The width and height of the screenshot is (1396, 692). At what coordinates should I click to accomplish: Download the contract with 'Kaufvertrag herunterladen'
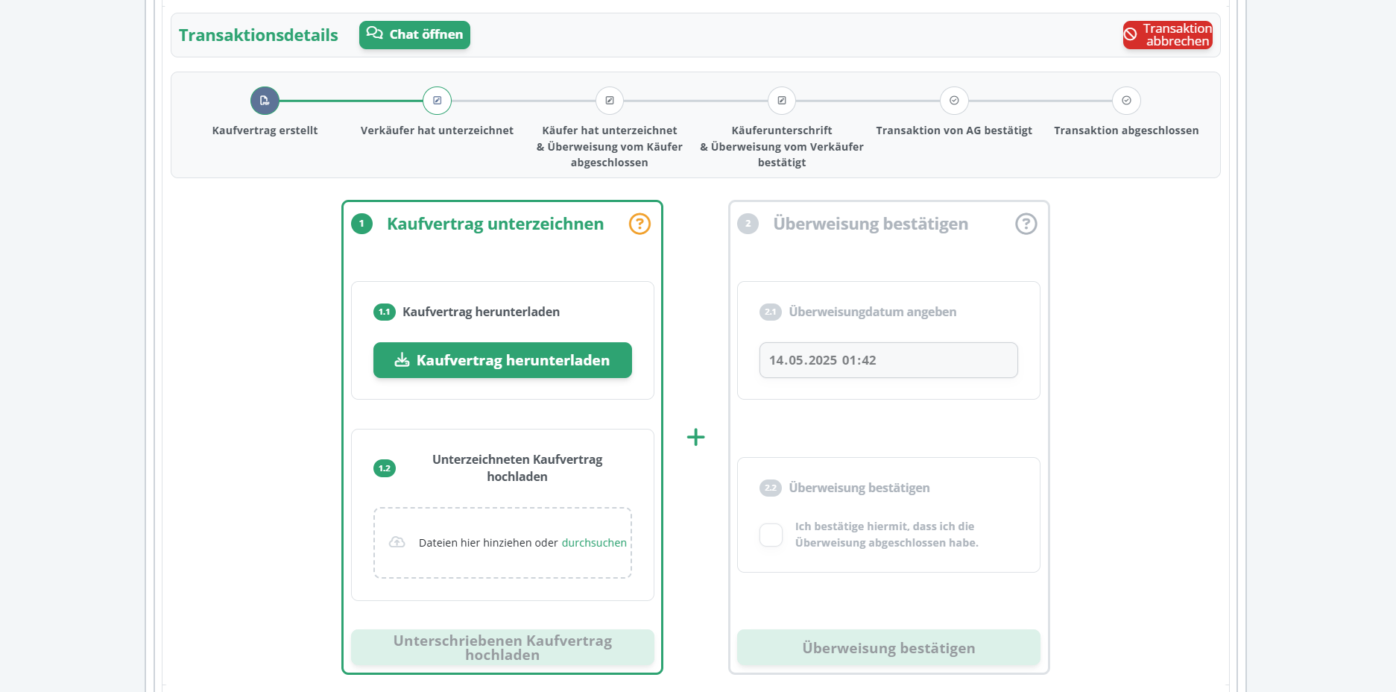click(502, 360)
